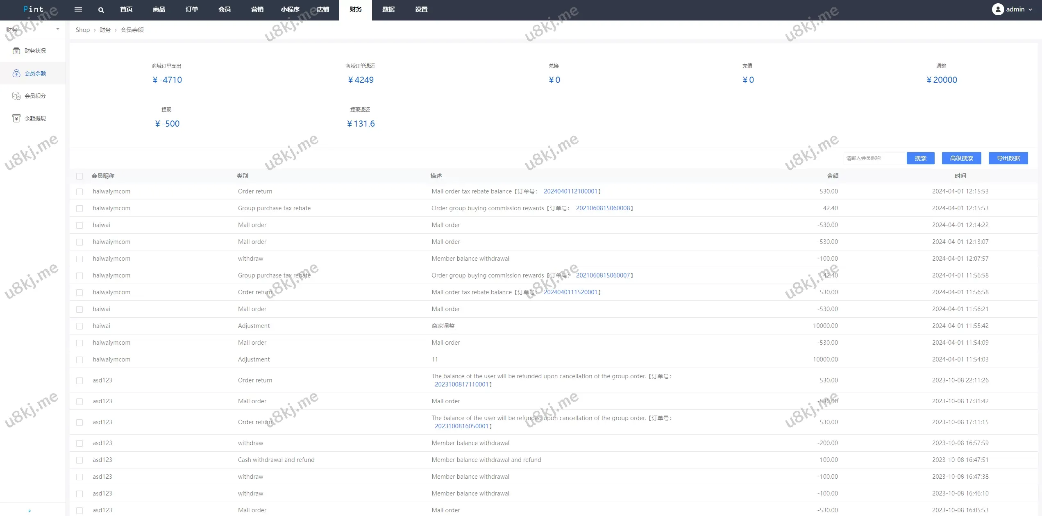Click the 余额提现 sidebar icon

pos(16,118)
